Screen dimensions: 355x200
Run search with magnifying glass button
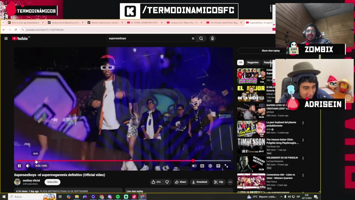point(201,39)
